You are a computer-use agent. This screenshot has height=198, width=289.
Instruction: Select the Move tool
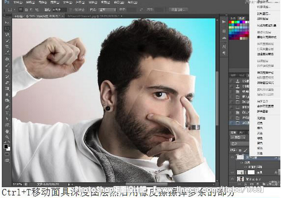coord(7,23)
